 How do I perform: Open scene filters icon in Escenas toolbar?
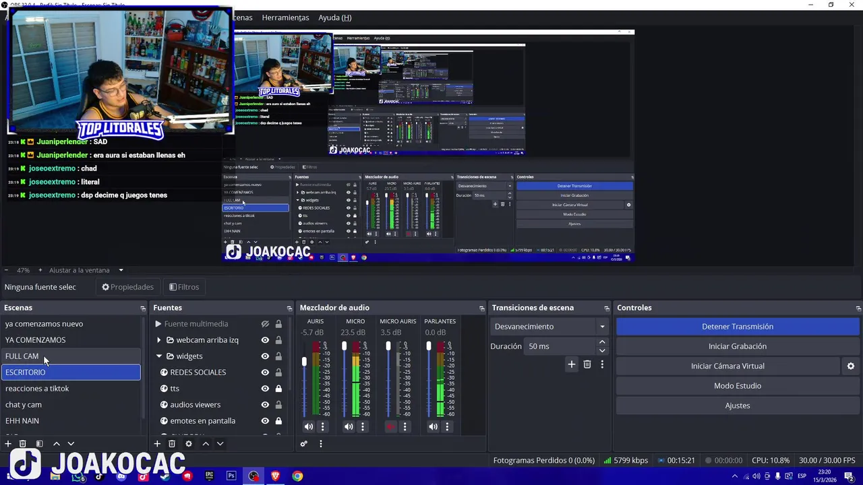[x=39, y=444]
